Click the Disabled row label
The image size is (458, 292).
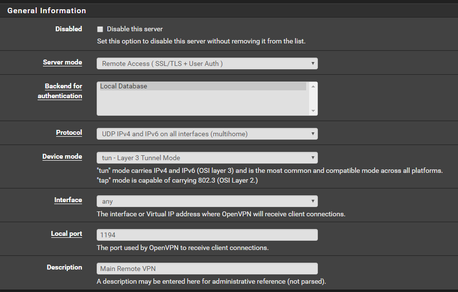click(68, 29)
